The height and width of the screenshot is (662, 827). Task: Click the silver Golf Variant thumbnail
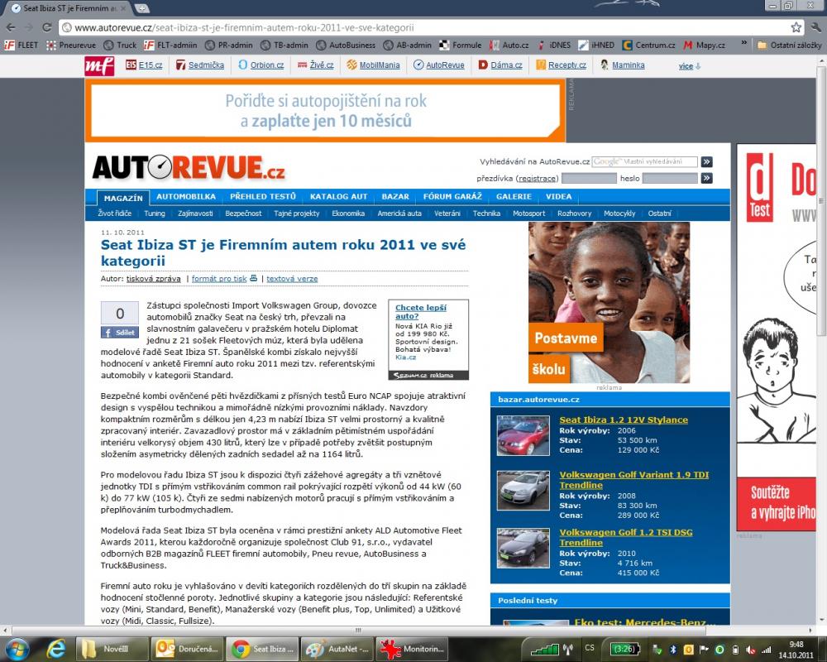tap(523, 491)
